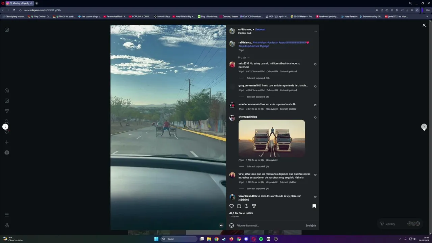The width and height of the screenshot is (432, 243).
Task: Open the emoji picker in the comment box
Action: 232,225
